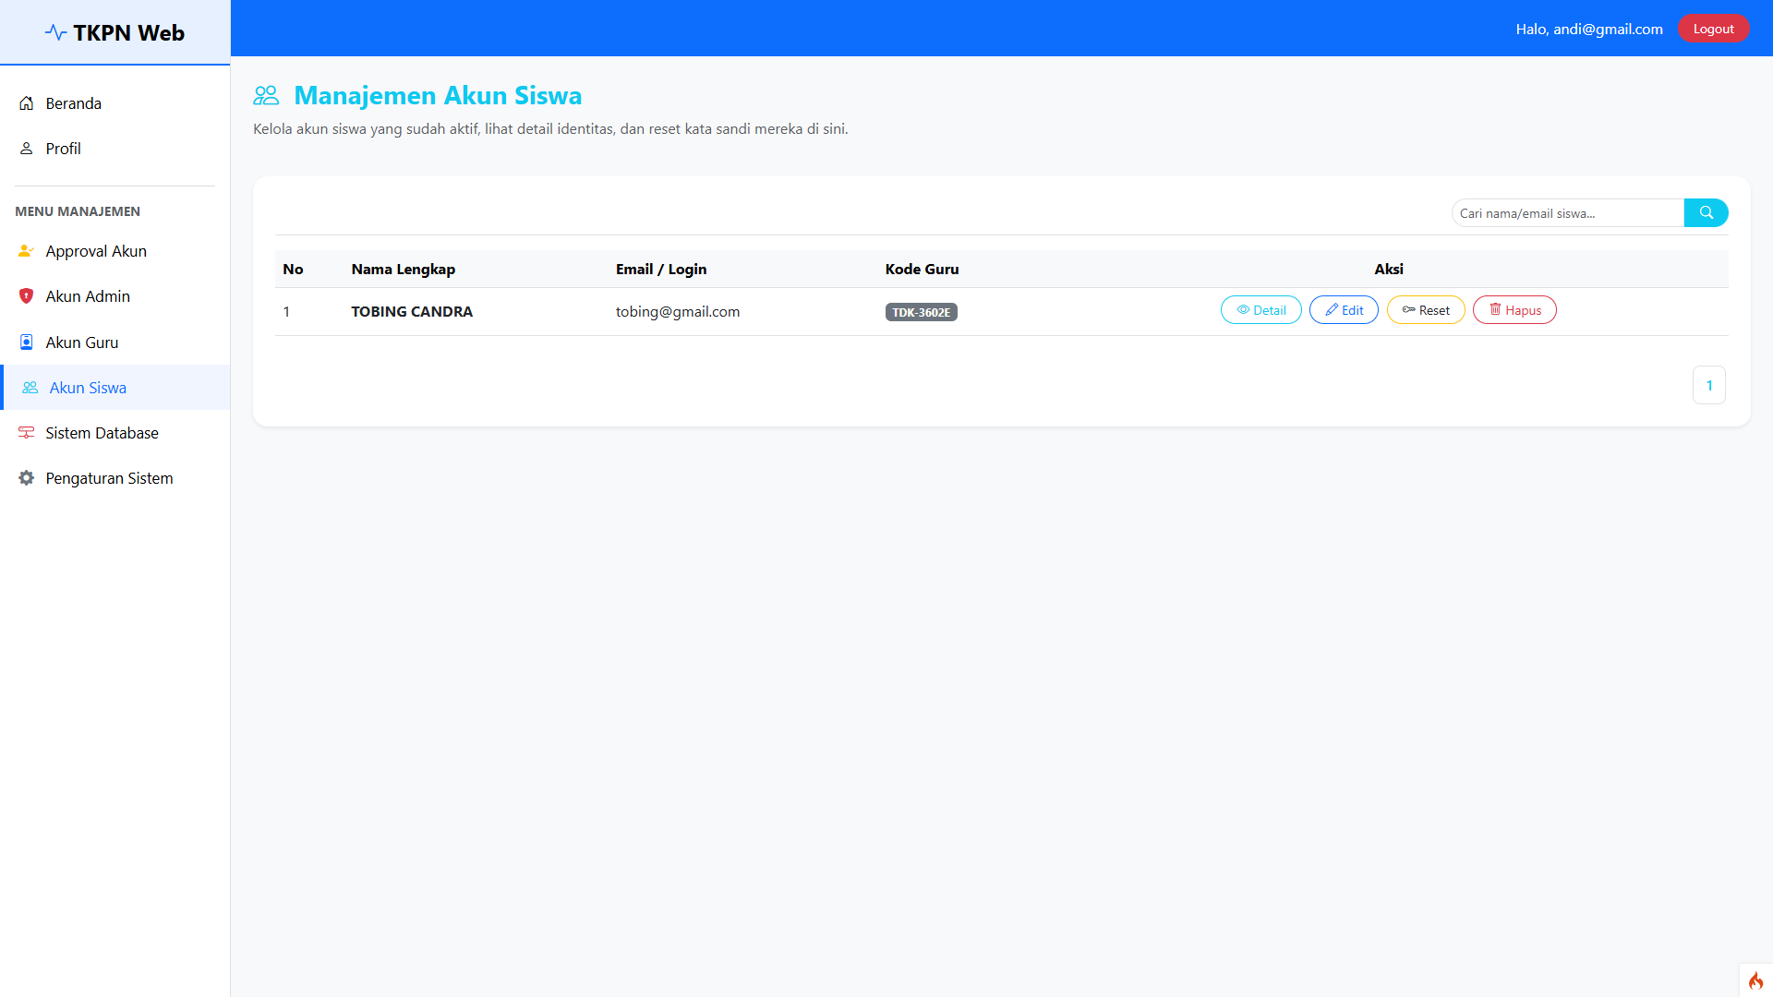Click the person icon next to Profil
This screenshot has height=997, width=1773.
27,149
